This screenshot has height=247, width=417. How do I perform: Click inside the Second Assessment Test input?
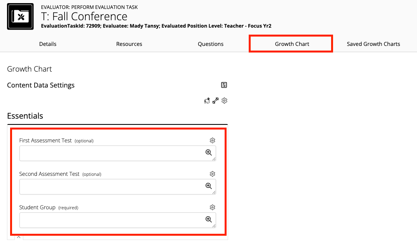point(113,186)
